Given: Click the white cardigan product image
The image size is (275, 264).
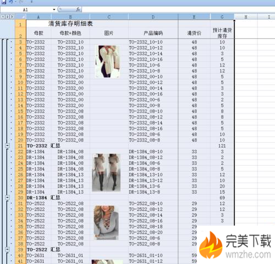Looking at the screenshot, I should click(108, 62).
